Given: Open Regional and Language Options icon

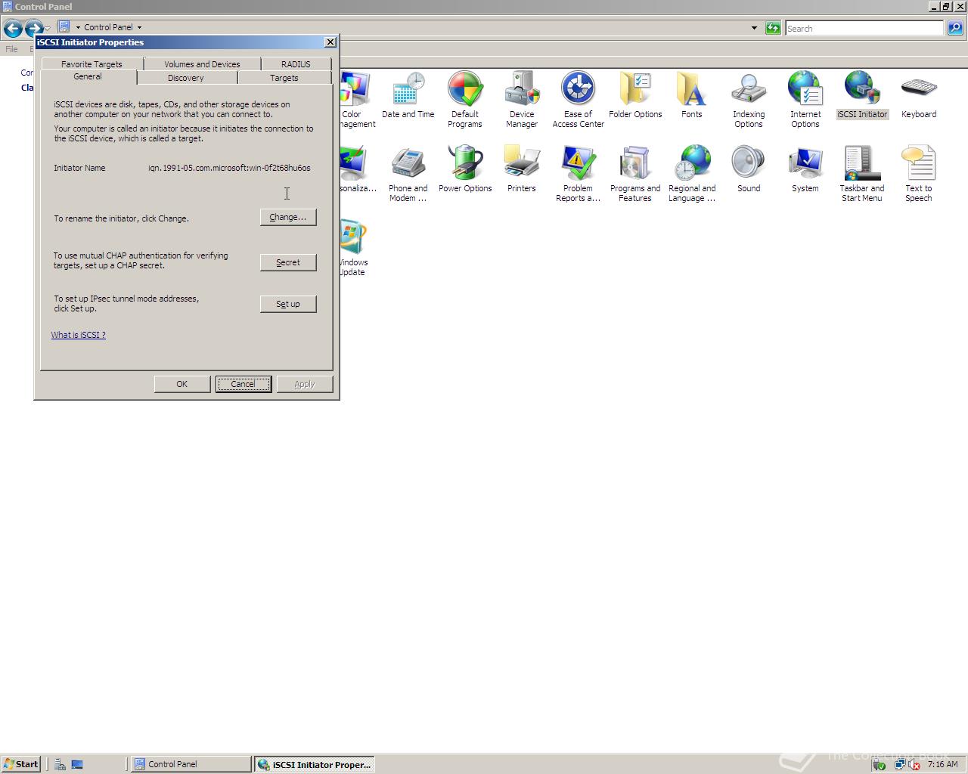Looking at the screenshot, I should point(692,174).
